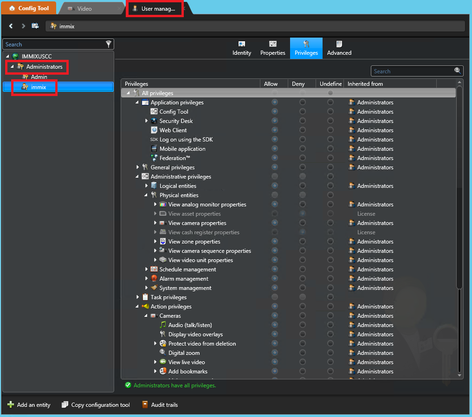Click the Copy configuration tool icon at the bottom

pos(65,404)
